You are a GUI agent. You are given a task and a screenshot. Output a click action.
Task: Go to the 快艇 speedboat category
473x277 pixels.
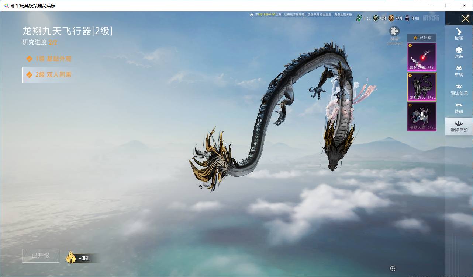point(459,108)
